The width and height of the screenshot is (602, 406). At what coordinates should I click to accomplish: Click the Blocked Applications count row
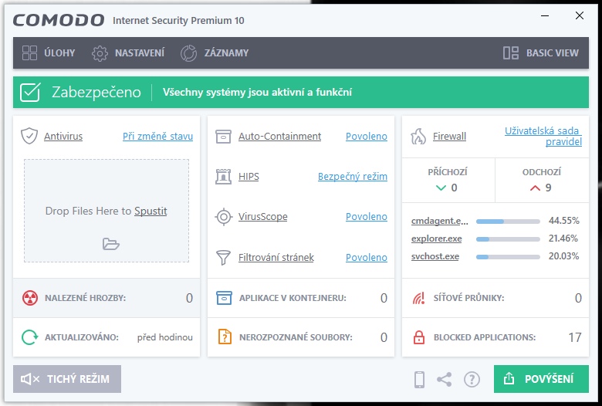pyautogui.click(x=495, y=337)
